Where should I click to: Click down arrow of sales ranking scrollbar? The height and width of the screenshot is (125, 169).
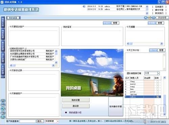(165, 114)
